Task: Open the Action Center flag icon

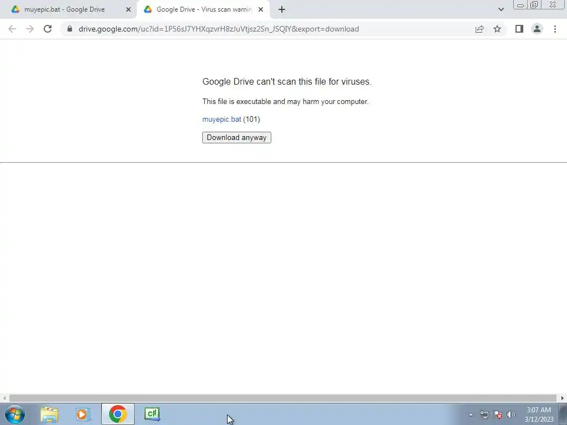Action: click(498, 414)
